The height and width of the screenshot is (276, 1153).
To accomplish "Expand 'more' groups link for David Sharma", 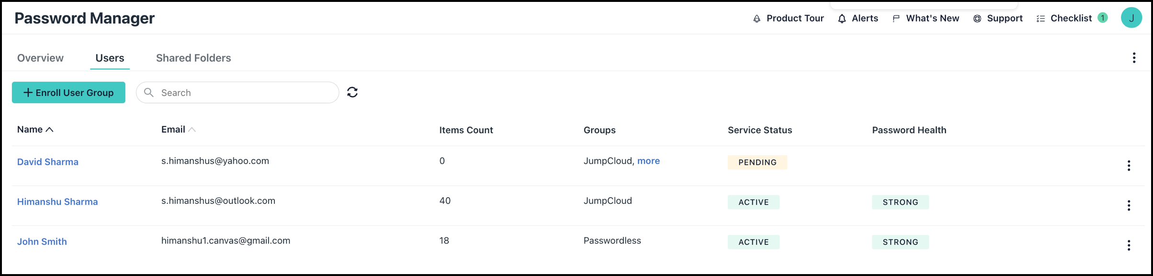I will pyautogui.click(x=648, y=161).
